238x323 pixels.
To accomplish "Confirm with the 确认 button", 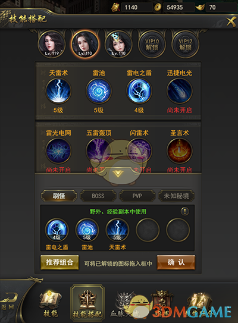I will [x=176, y=262].
